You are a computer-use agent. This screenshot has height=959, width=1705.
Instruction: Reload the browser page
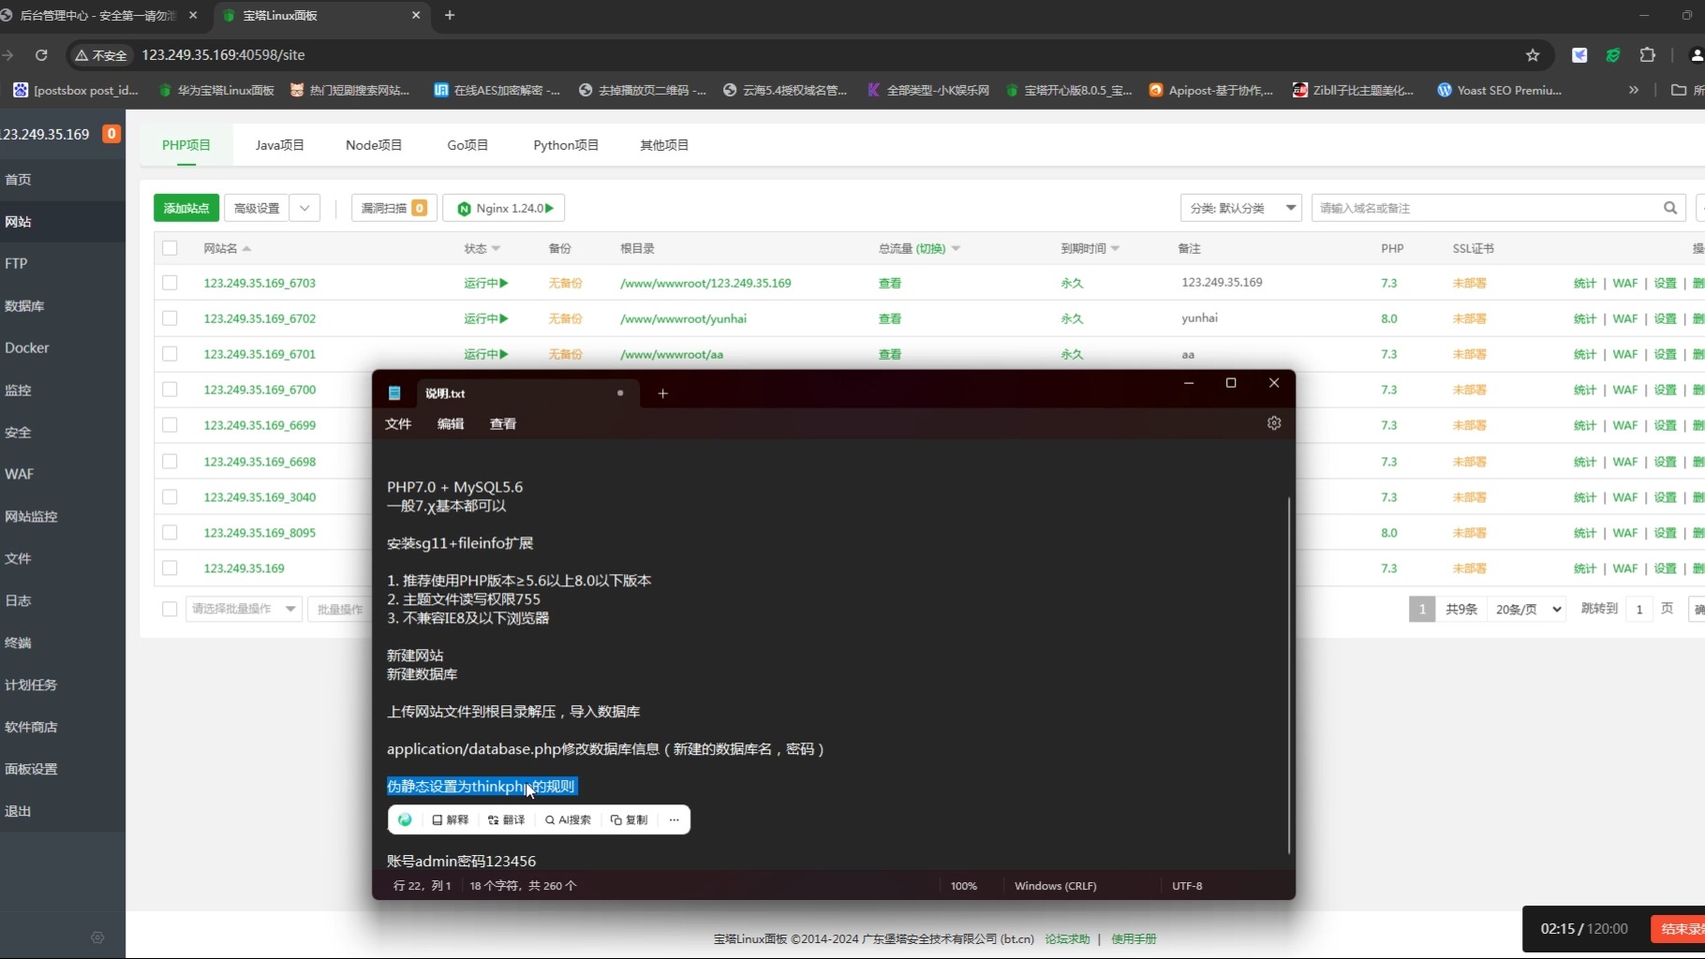click(x=41, y=55)
